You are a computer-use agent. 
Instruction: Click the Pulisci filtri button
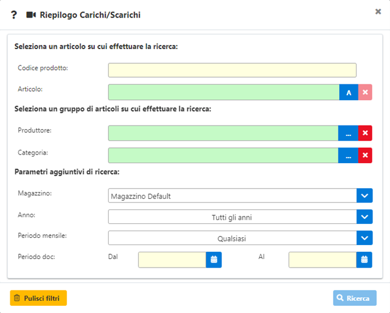[38, 298]
